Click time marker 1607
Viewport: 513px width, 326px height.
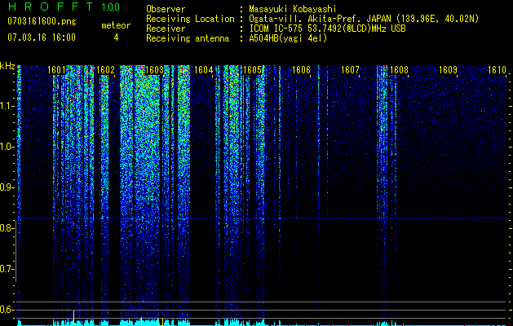point(350,70)
